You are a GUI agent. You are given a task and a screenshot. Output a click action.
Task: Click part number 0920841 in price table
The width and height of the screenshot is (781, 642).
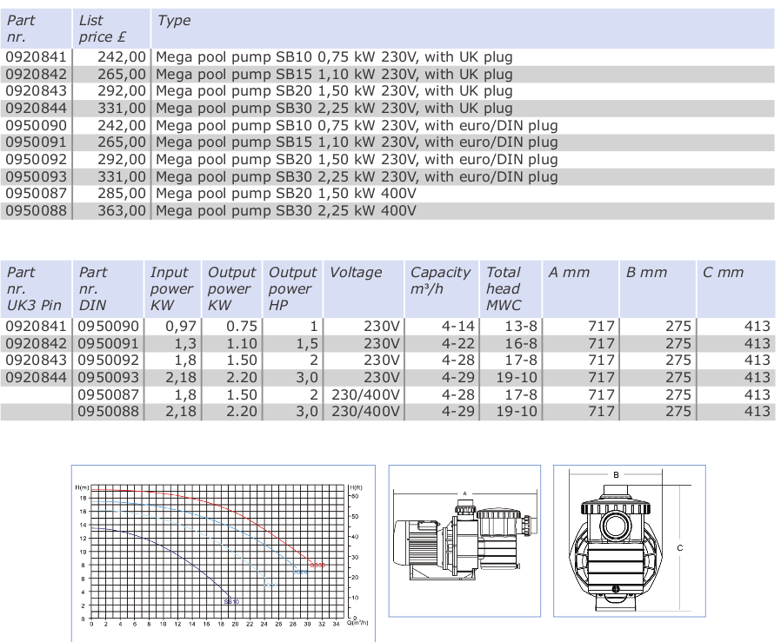pos(36,56)
